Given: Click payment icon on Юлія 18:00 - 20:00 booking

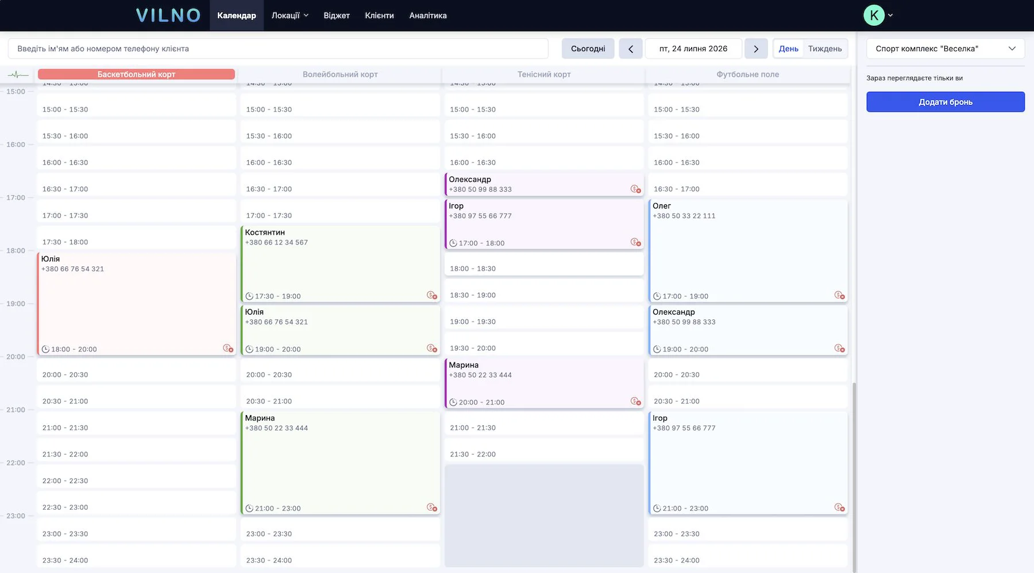Looking at the screenshot, I should (228, 349).
